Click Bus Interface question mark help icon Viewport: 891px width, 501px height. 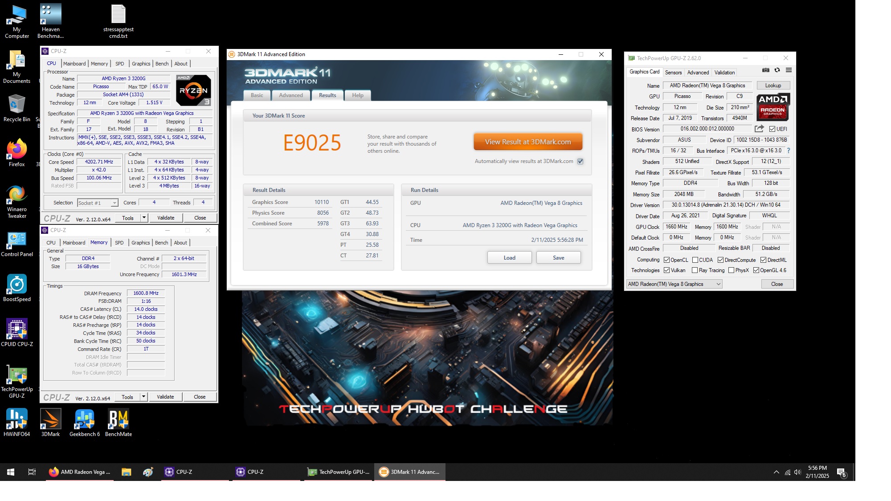click(789, 151)
